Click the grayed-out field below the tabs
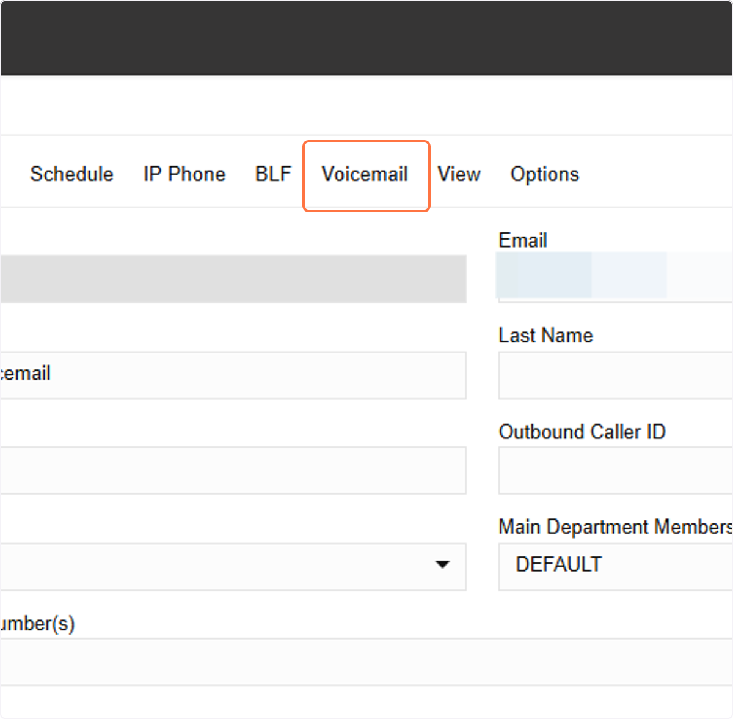Viewport: 733px width, 719px height. click(233, 279)
